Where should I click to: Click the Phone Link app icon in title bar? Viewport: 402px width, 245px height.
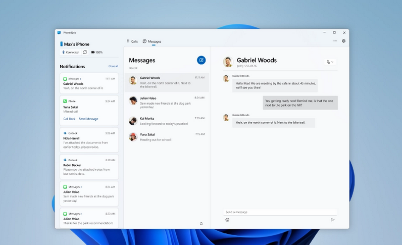[59, 32]
